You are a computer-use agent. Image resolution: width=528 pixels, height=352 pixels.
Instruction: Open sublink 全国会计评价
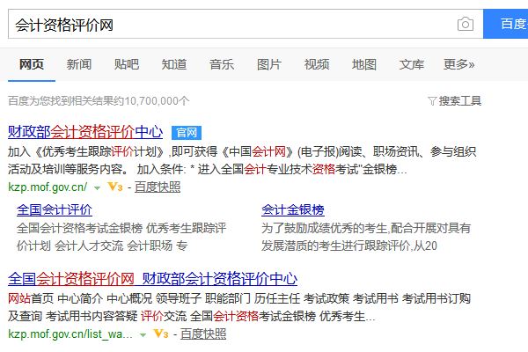pos(55,209)
